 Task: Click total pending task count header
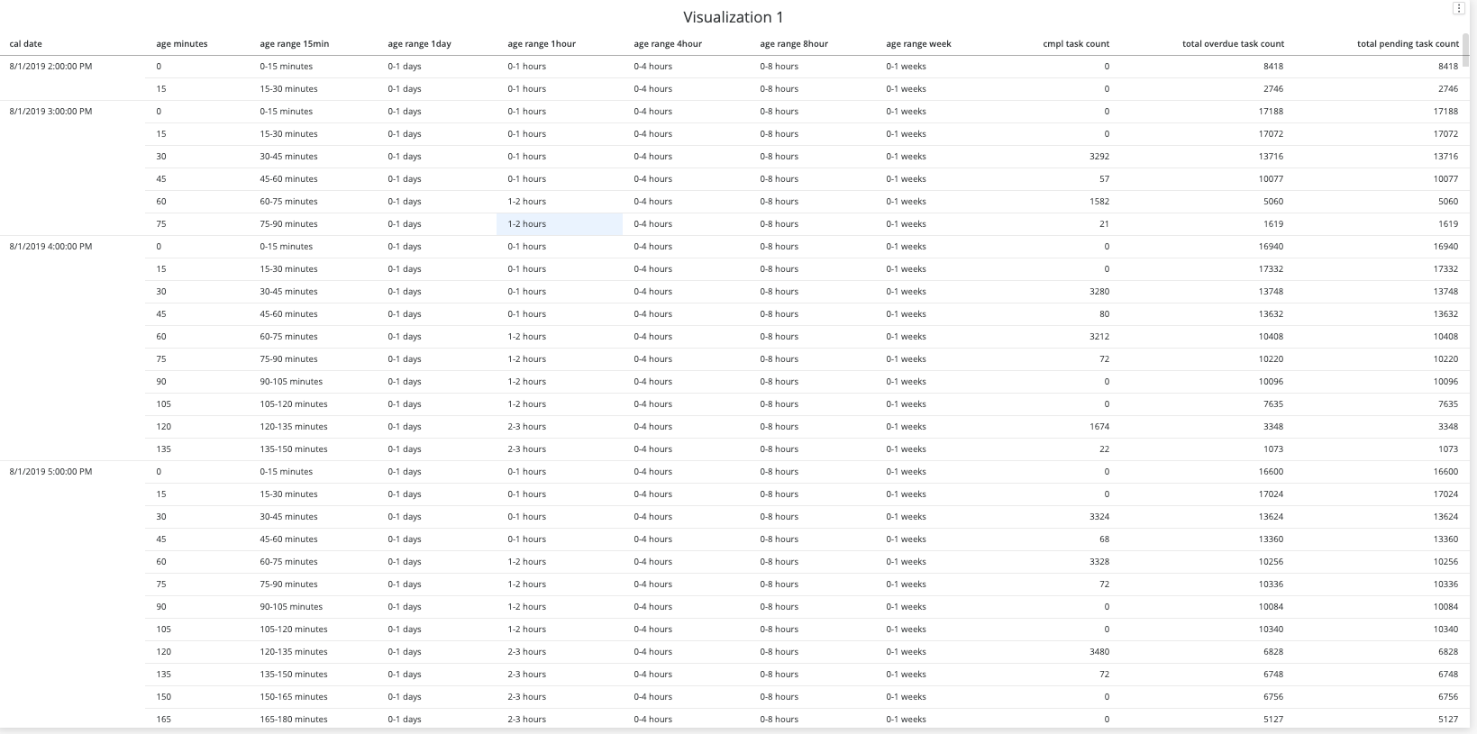pyautogui.click(x=1408, y=44)
